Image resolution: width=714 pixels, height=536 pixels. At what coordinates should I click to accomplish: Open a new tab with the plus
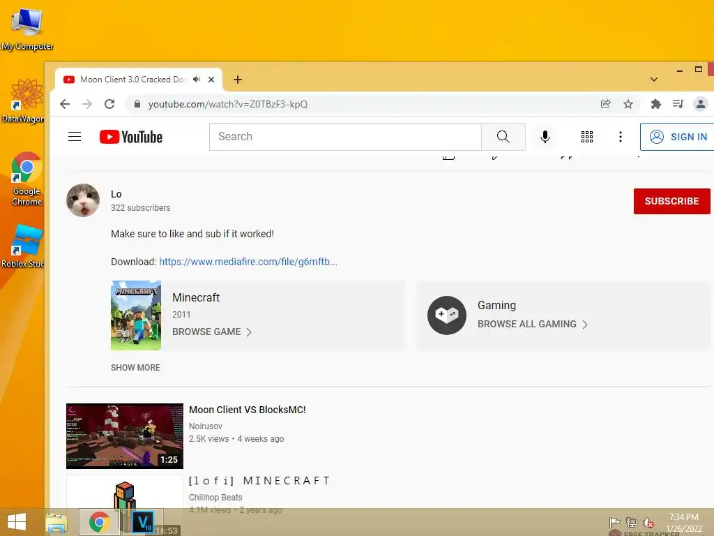[238, 80]
